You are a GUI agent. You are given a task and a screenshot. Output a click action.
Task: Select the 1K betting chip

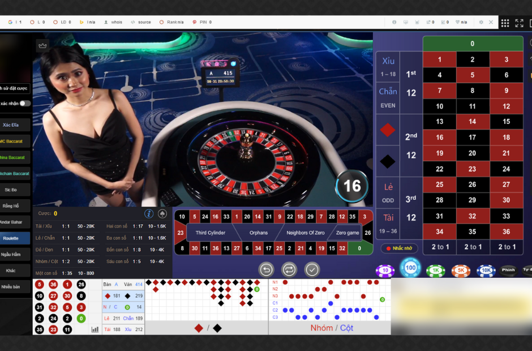(436, 271)
